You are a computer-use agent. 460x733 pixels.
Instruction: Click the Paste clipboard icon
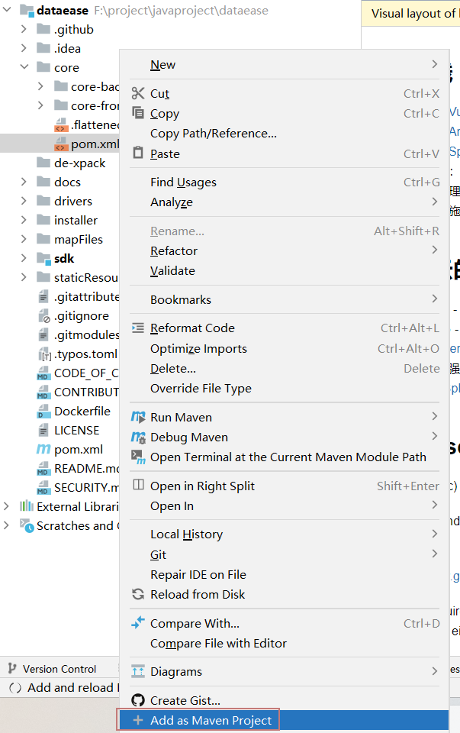pos(138,153)
